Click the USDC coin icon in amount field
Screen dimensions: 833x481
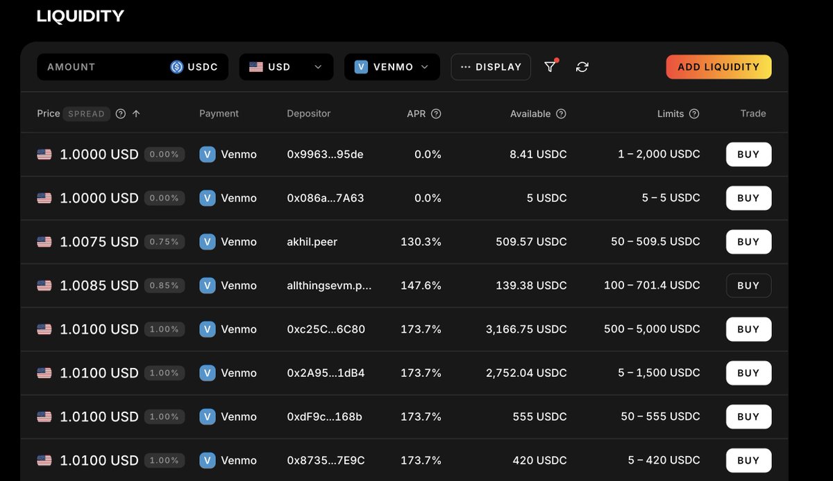(177, 67)
